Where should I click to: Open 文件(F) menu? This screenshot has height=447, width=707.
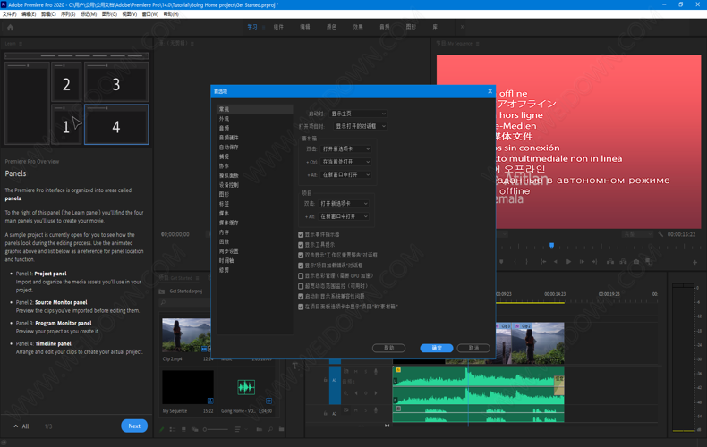point(9,14)
